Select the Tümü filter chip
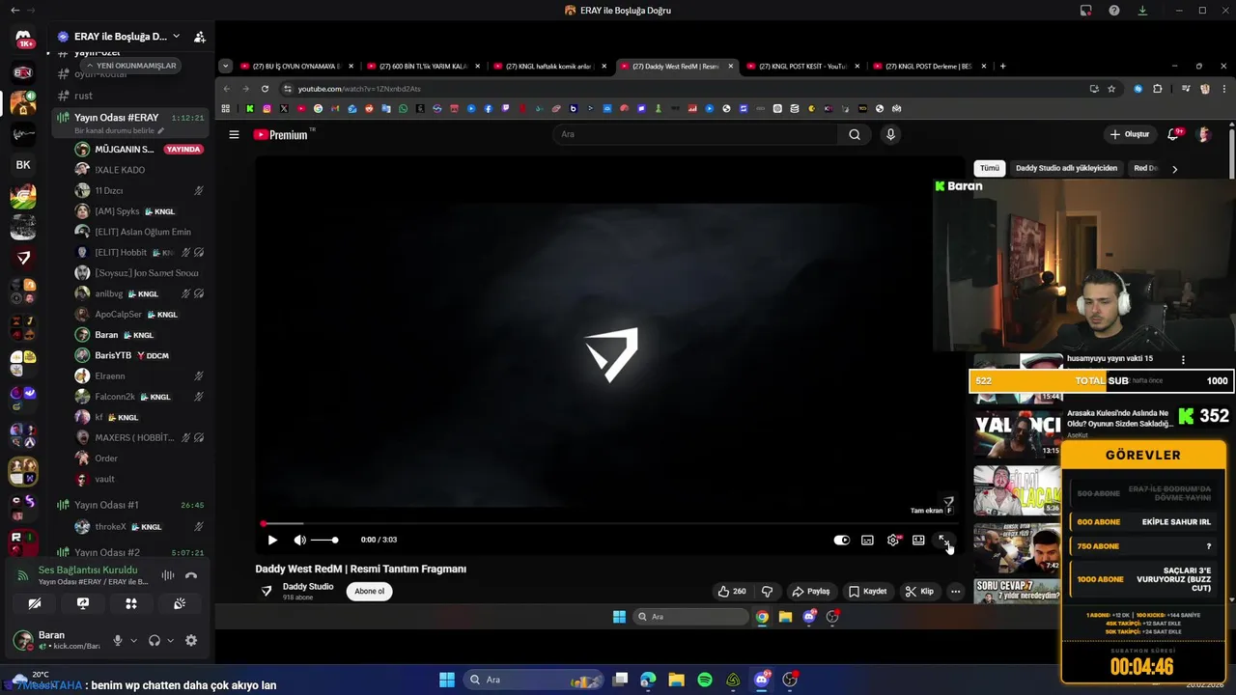 coord(990,168)
